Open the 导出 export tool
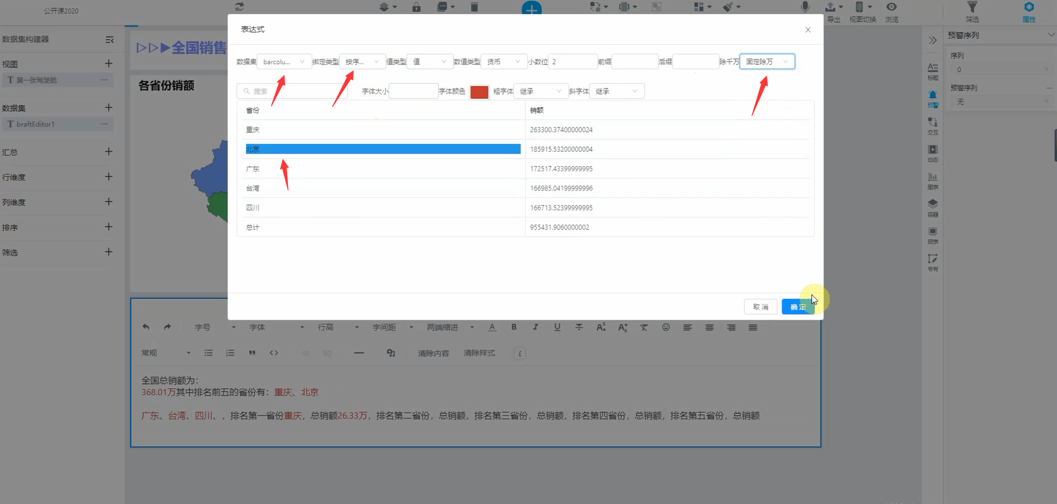The image size is (1057, 504). (x=834, y=12)
